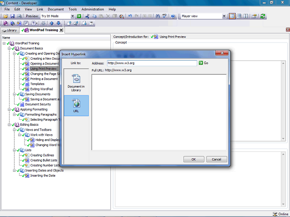Screen dimensions: 290x217
Task: Click the check in document icon
Action: pos(69,23)
